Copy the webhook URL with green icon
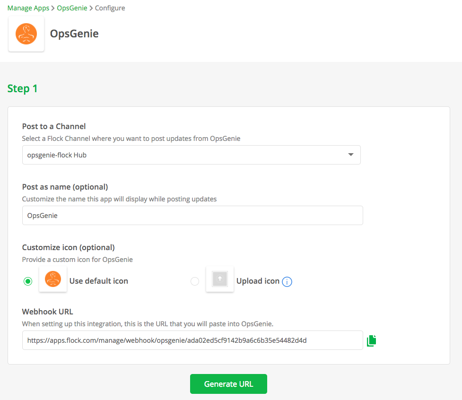The image size is (462, 400). pyautogui.click(x=371, y=340)
